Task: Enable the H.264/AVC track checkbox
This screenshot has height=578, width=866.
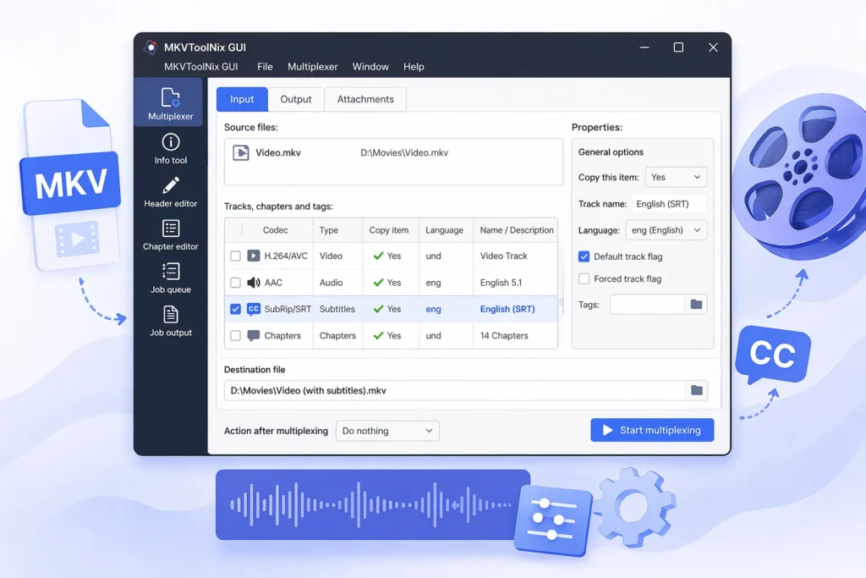Action: [235, 256]
